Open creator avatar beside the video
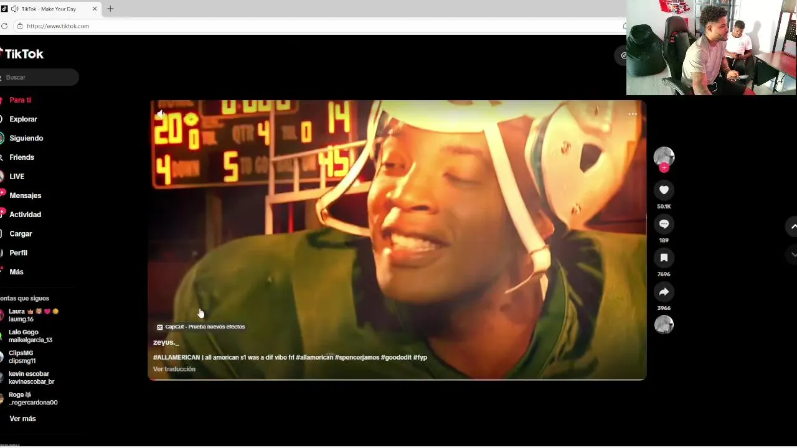Image resolution: width=797 pixels, height=448 pixels. pyautogui.click(x=664, y=157)
